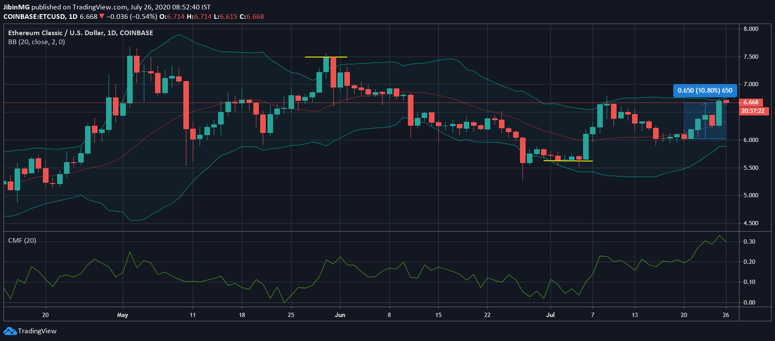775x341 pixels.
Task: Click the Ethereum Classic / U.S. Dollar chart title
Action: [81, 33]
